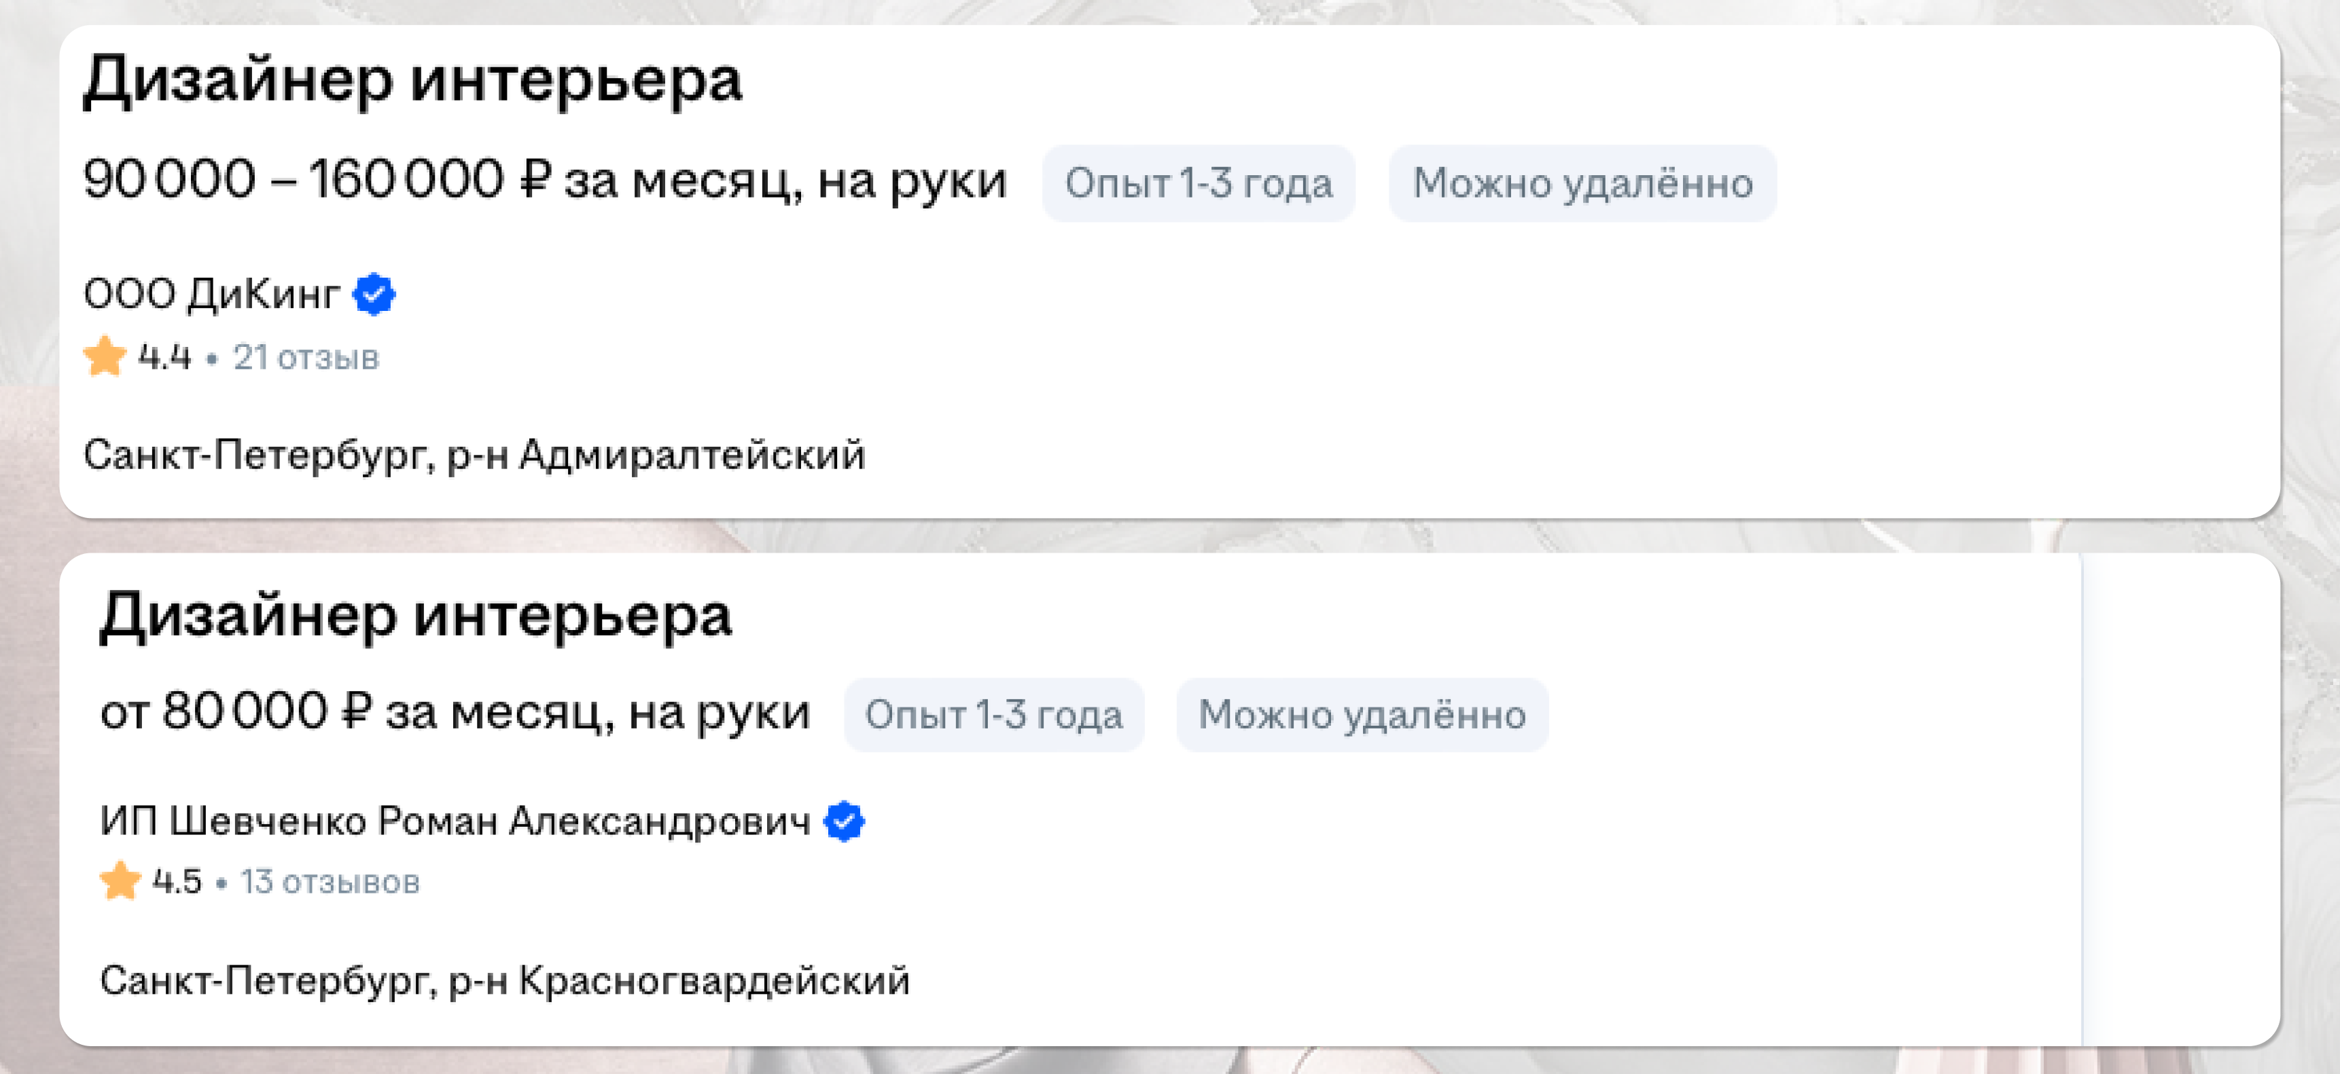Screen dimensions: 2340x1074
Task: Select the remote work tag in ДиКинг vacancy
Action: click(1582, 183)
